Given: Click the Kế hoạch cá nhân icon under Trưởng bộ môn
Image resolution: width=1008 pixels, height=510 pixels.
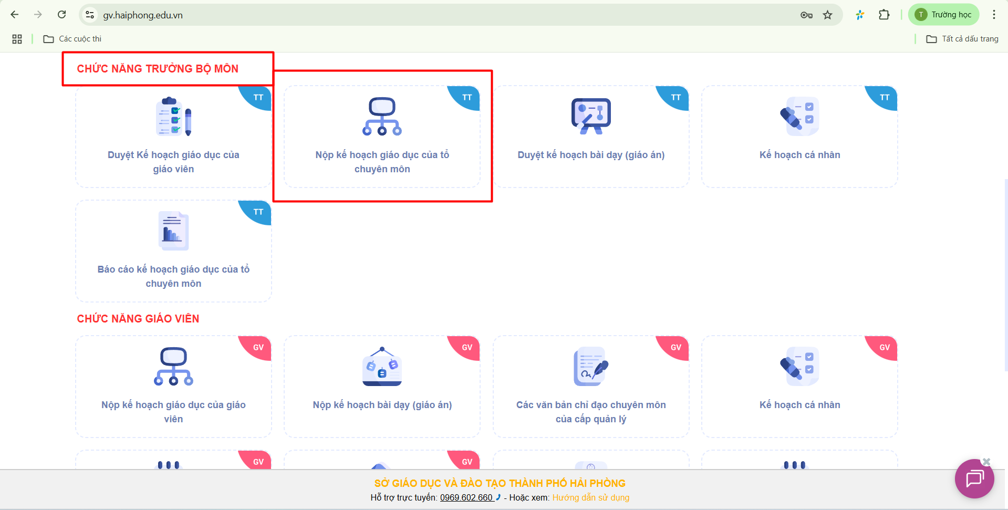Looking at the screenshot, I should (x=799, y=117).
